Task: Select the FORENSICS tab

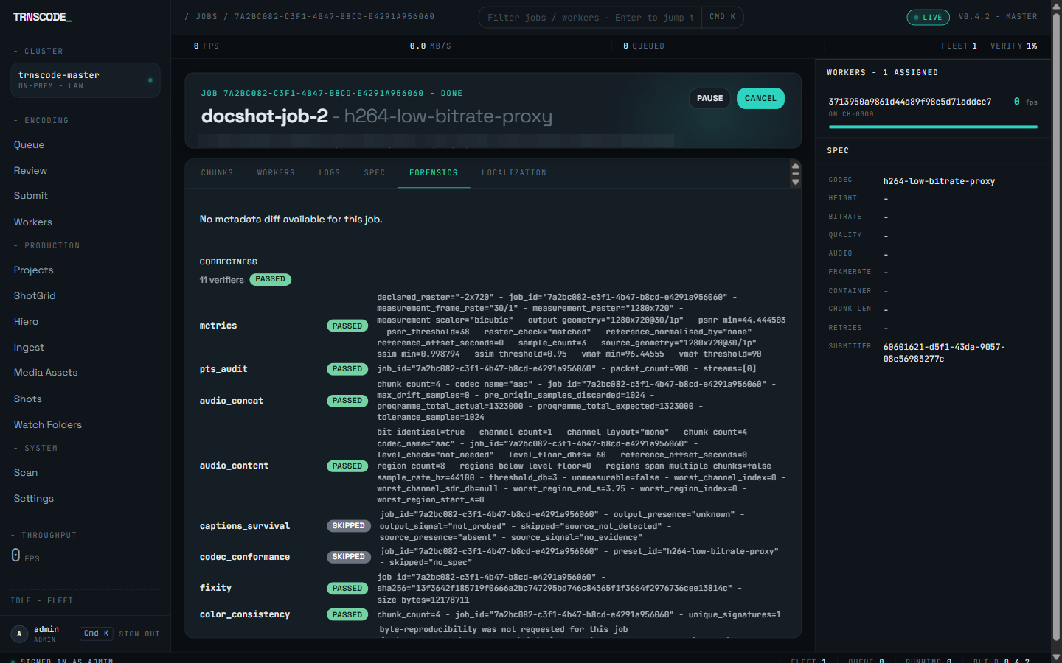Action: pyautogui.click(x=434, y=173)
